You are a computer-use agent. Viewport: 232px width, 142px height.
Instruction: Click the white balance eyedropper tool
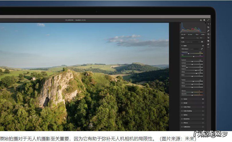tap(202, 49)
